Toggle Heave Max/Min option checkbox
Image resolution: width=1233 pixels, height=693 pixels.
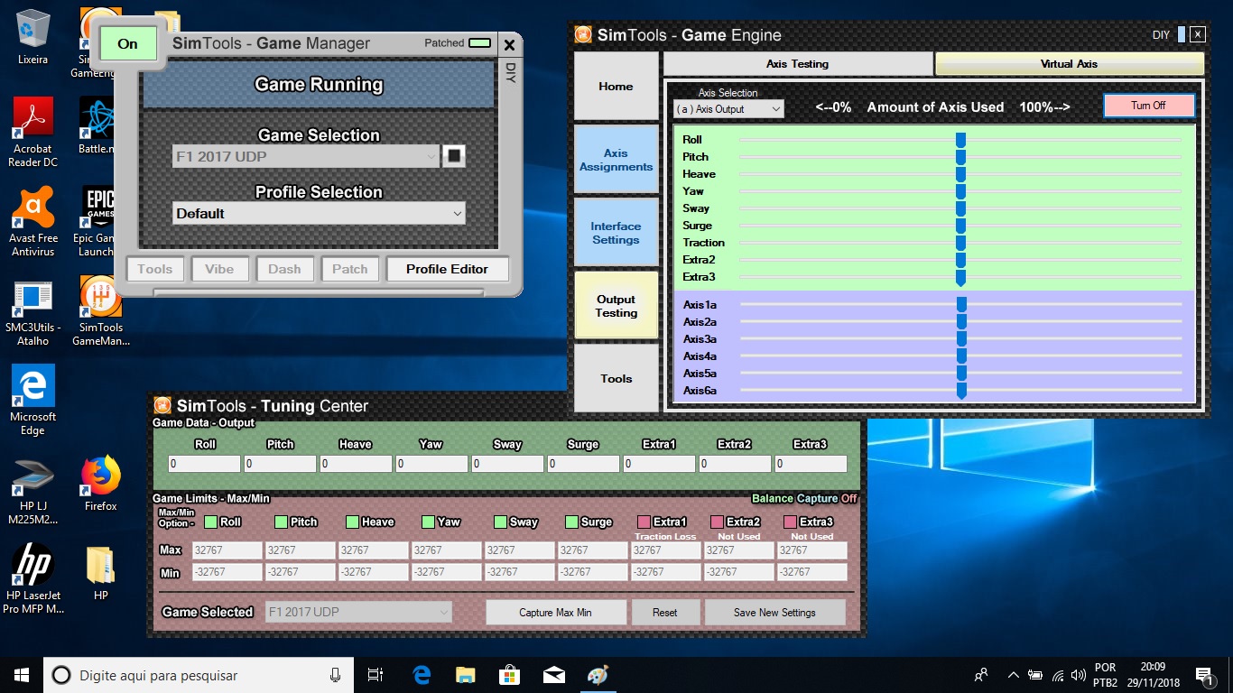click(x=352, y=522)
